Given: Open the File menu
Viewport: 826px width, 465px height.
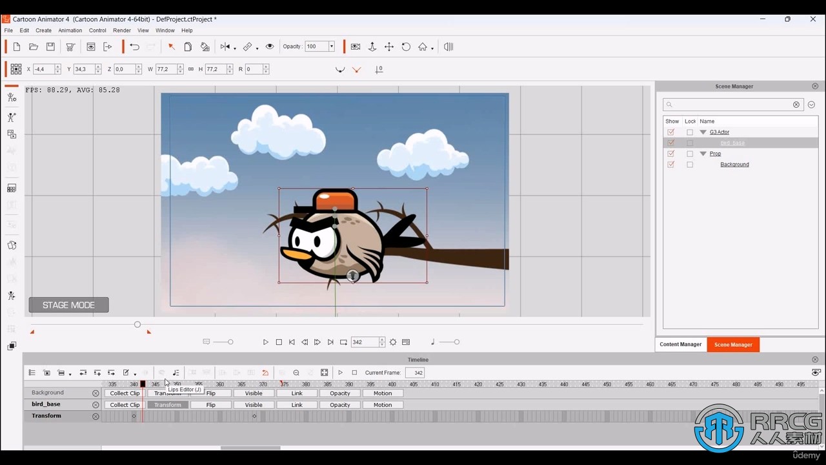Looking at the screenshot, I should point(8,30).
